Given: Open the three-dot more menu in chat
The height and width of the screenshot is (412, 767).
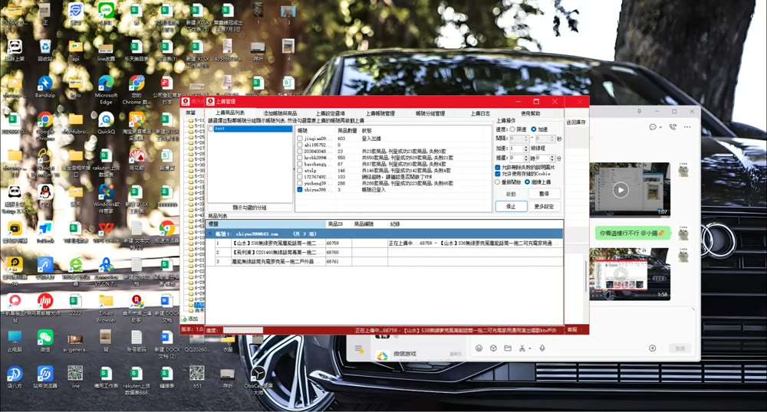Looking at the screenshot, I should 687,127.
